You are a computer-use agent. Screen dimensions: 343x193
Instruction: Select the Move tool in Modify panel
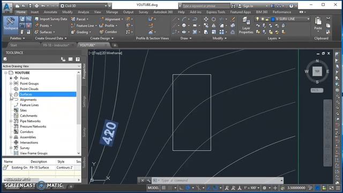[206, 19]
